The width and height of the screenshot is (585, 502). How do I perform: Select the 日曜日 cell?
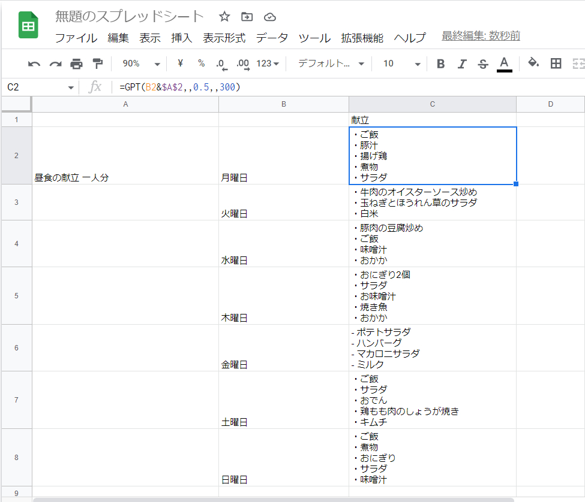(284, 457)
